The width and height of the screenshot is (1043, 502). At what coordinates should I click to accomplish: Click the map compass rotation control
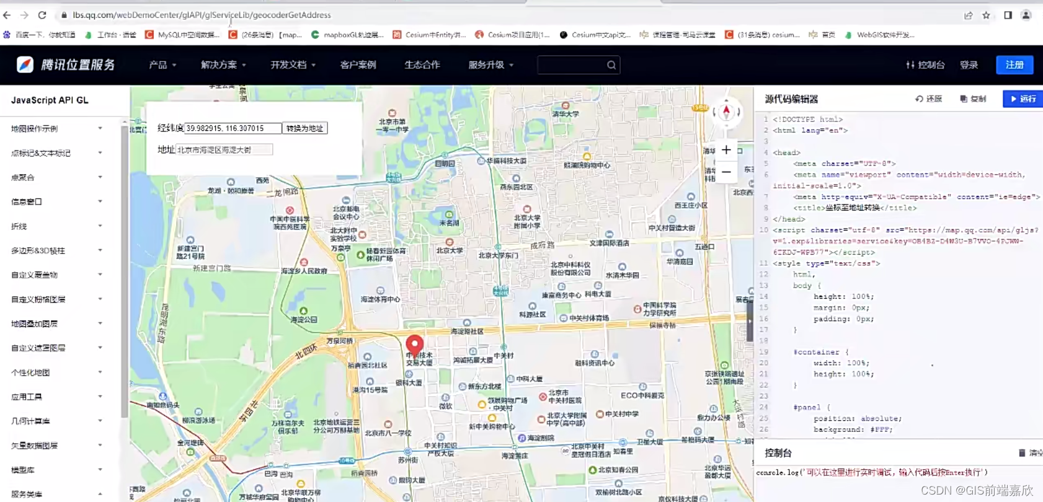(x=726, y=112)
